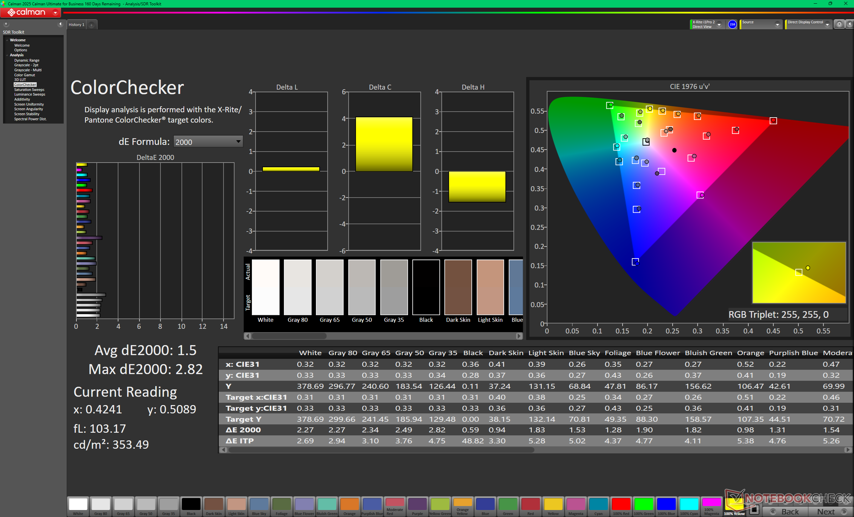Open the Calman logo dropdown arrow

55,12
